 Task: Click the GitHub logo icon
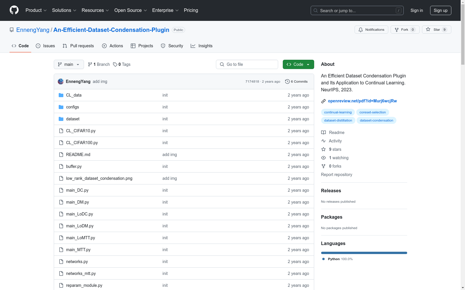(x=14, y=10)
